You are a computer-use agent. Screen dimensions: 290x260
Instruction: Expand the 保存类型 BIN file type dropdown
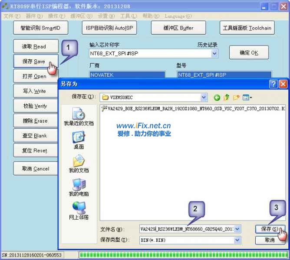pos(237,240)
